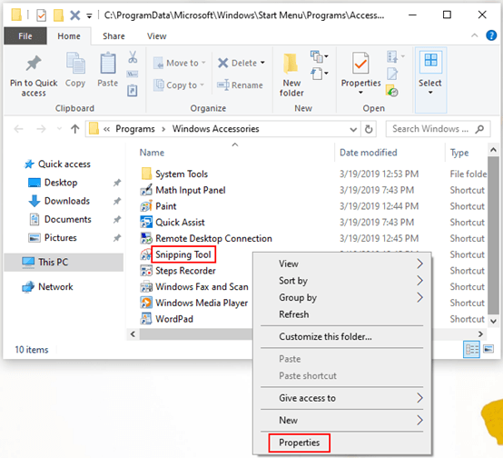The height and width of the screenshot is (458, 503).
Task: Click the Cut scissors icon in Clipboard
Action: click(x=133, y=57)
